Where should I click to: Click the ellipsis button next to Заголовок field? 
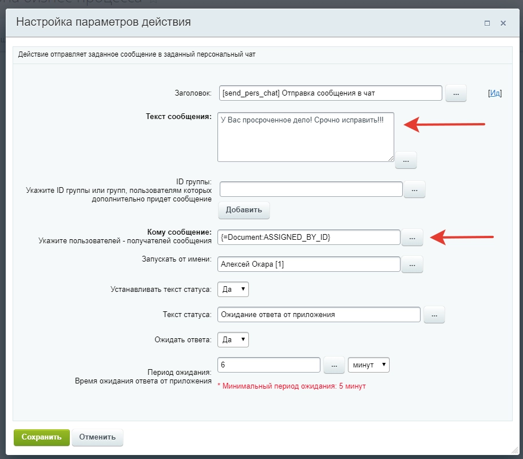(456, 93)
